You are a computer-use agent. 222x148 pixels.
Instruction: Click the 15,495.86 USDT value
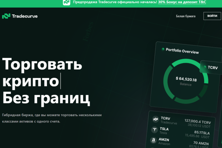pyautogui.click(x=197, y=136)
